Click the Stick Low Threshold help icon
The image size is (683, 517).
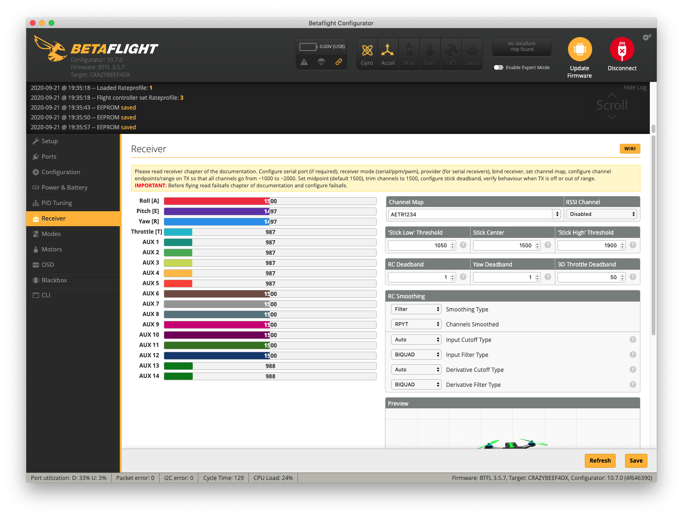point(463,245)
